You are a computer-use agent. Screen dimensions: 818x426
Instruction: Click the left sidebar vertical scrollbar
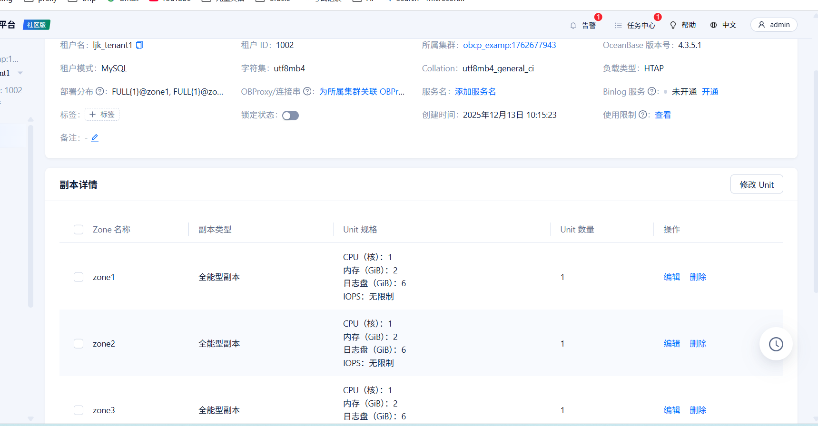(30, 214)
